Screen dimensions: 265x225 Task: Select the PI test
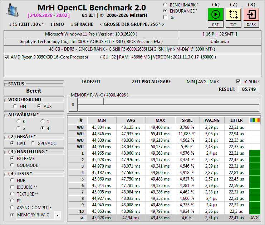click(x=12, y=201)
